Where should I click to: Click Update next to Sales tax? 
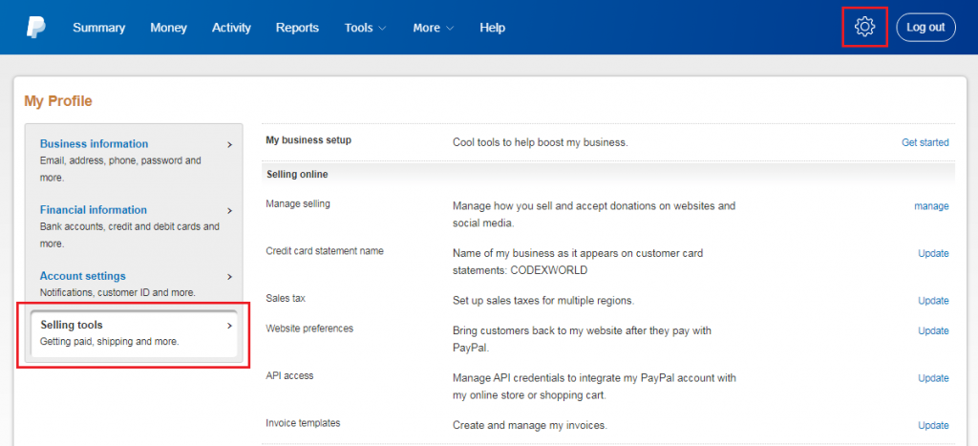[x=933, y=301]
